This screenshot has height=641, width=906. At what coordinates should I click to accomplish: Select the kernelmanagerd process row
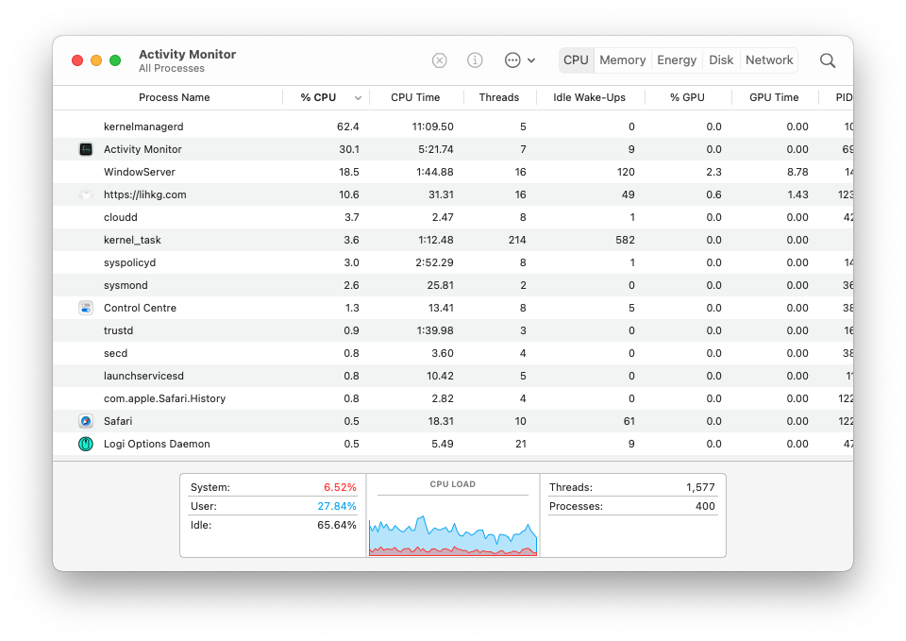tap(453, 127)
